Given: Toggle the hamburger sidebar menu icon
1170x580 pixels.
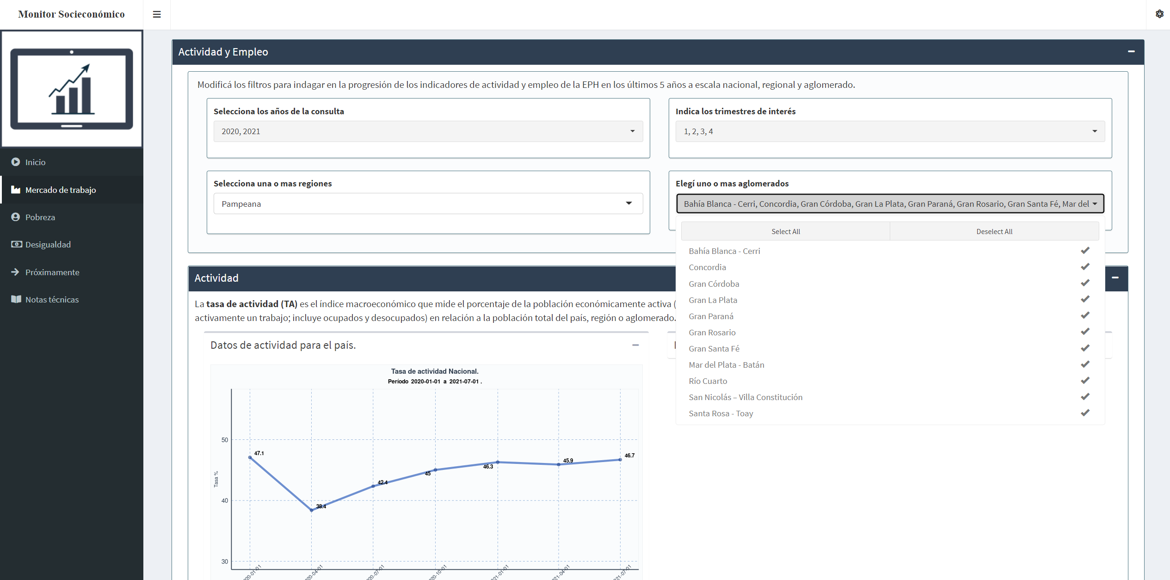Looking at the screenshot, I should click(x=157, y=14).
